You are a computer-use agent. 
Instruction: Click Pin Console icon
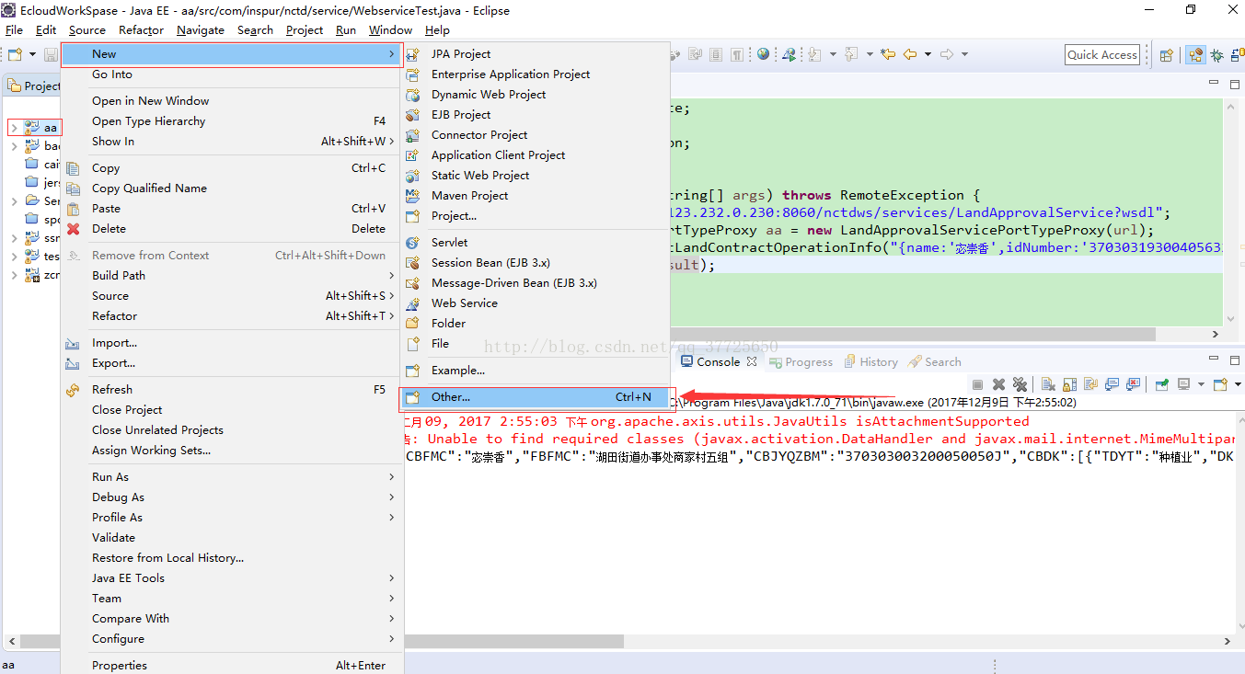click(x=1161, y=384)
